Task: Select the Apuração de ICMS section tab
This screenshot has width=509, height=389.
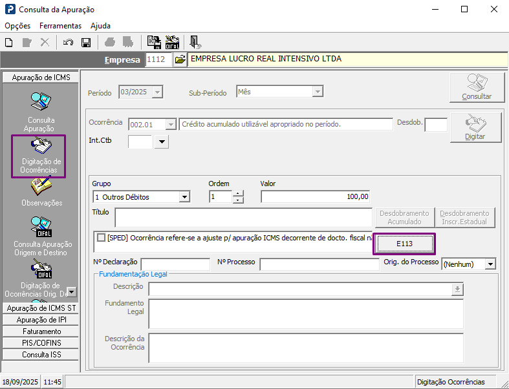Action: click(x=41, y=78)
